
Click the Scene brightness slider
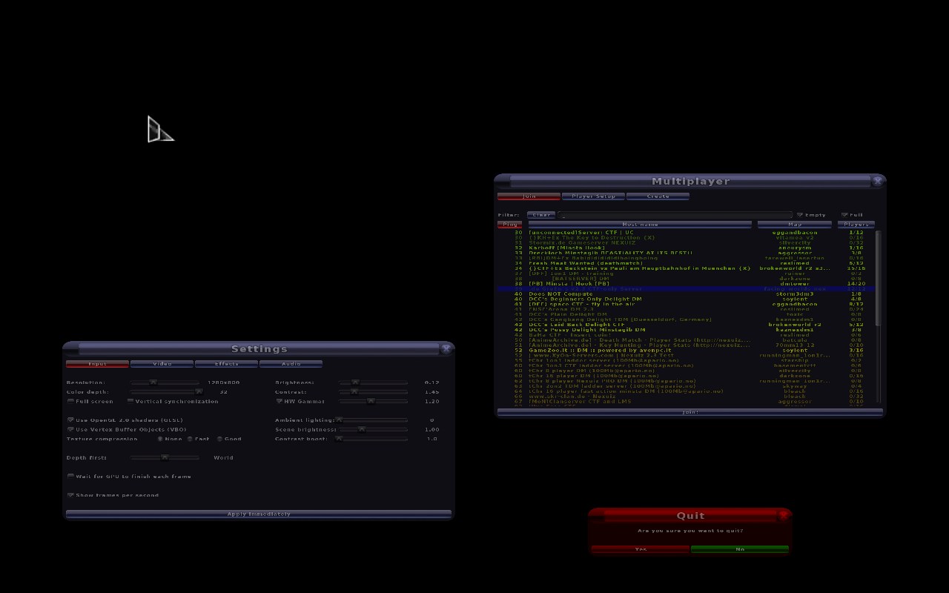click(362, 429)
